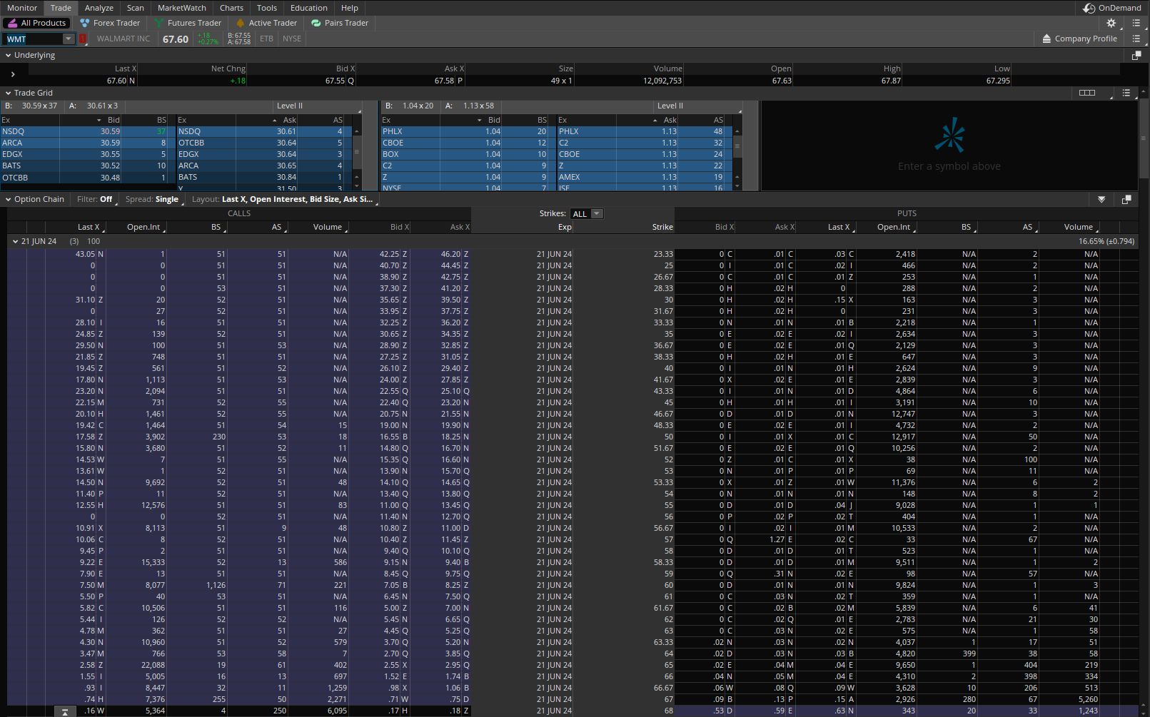Switch to the MarketWatch tab
The image size is (1150, 717).
(x=181, y=8)
